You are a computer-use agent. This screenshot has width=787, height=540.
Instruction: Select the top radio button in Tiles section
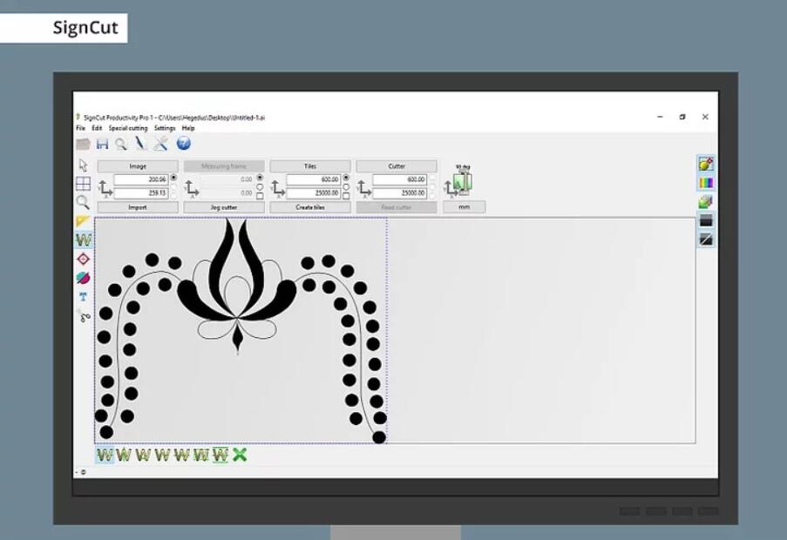click(x=346, y=178)
